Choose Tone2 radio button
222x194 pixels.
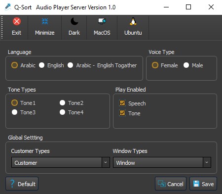[x=62, y=103]
